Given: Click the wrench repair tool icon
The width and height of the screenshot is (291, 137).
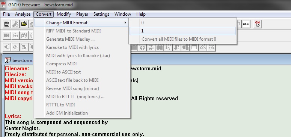Looking at the screenshot, I should [x=15, y=24].
